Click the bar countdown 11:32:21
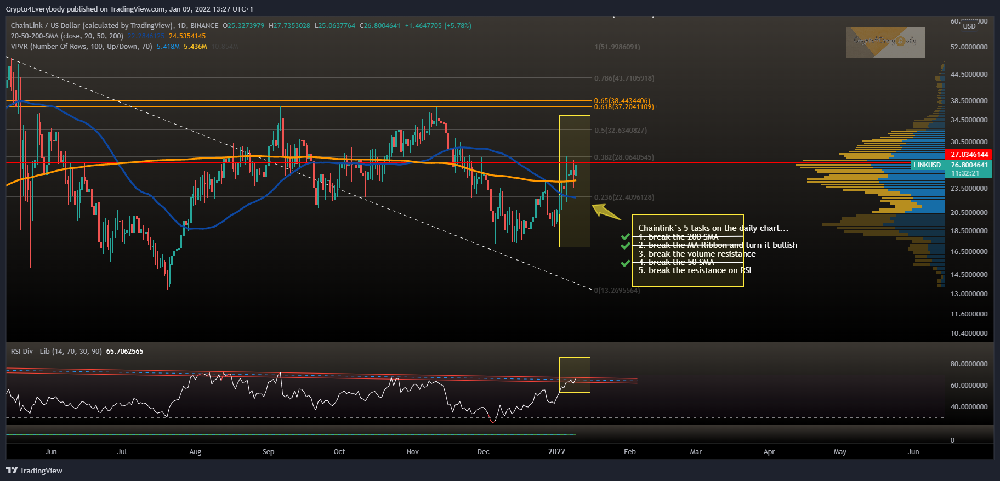Screen dimensions: 1000x481 coord(965,173)
